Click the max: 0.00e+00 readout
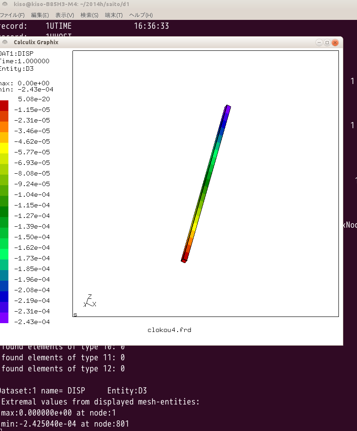Image resolution: width=357 pixels, height=431 pixels. [x=25, y=83]
